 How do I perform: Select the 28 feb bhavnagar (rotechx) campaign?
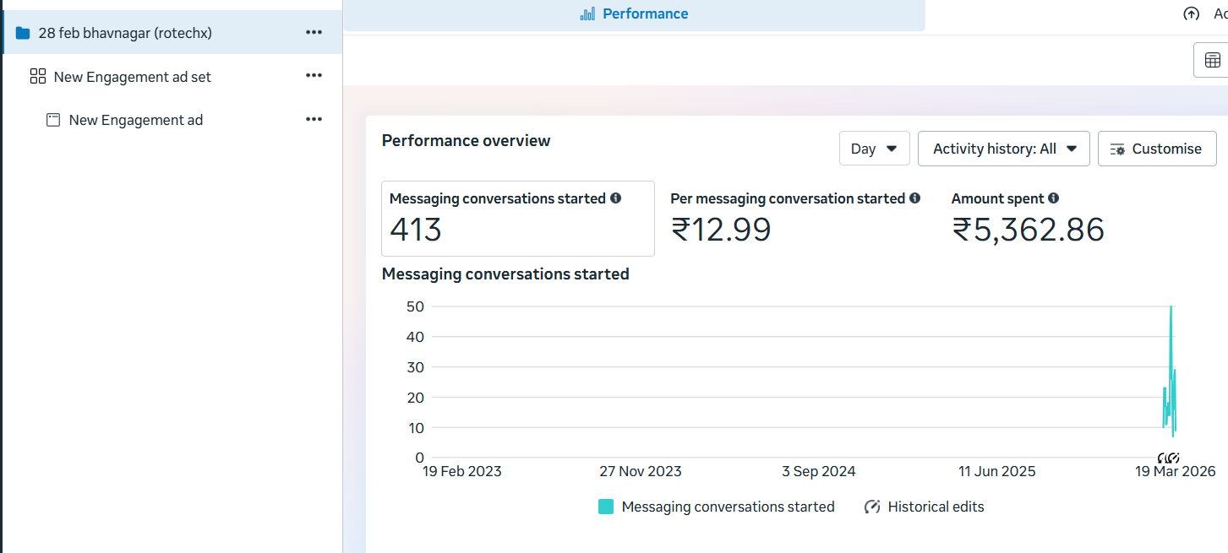[172, 32]
